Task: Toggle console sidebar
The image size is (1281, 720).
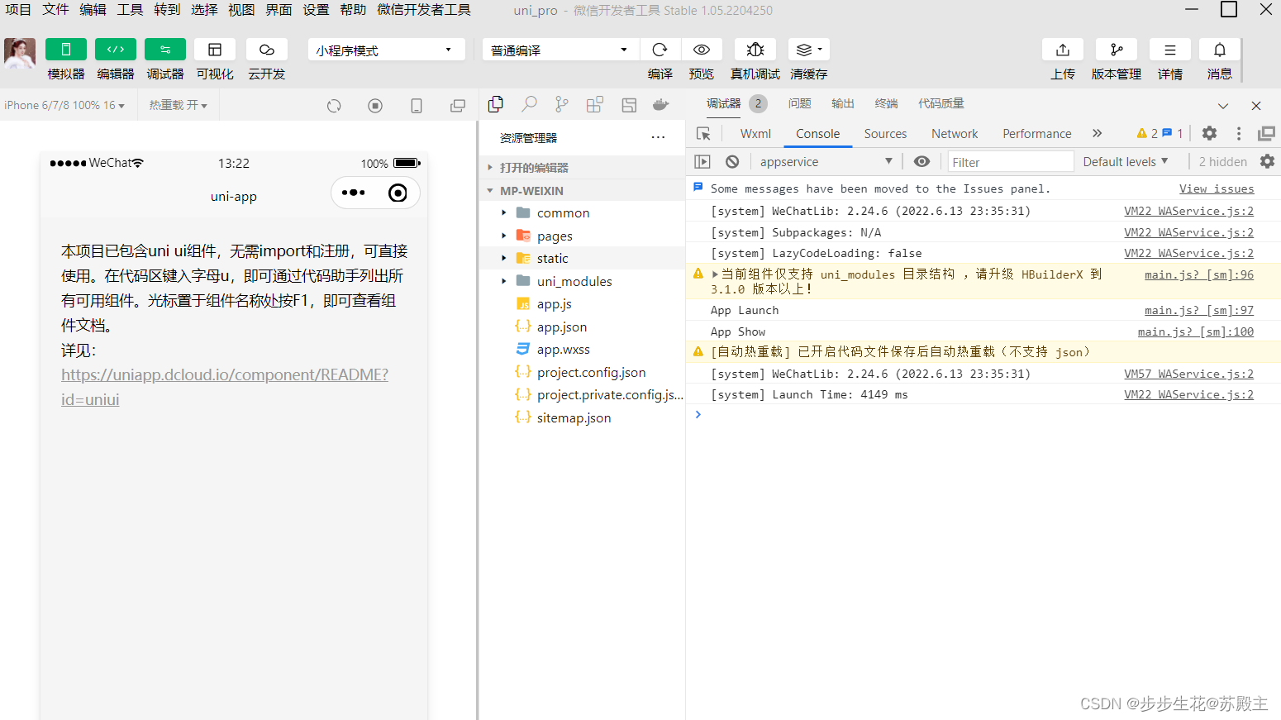Action: (702, 161)
